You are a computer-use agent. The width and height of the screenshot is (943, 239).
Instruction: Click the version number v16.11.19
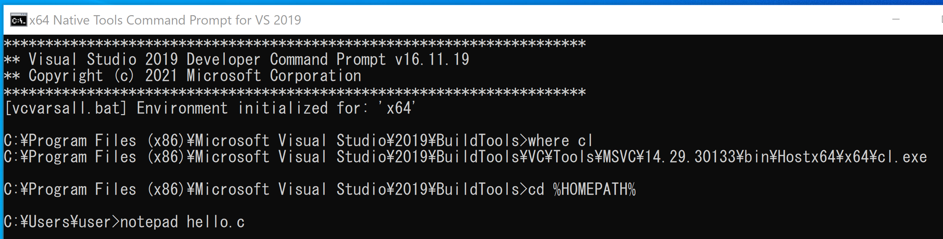click(432, 59)
